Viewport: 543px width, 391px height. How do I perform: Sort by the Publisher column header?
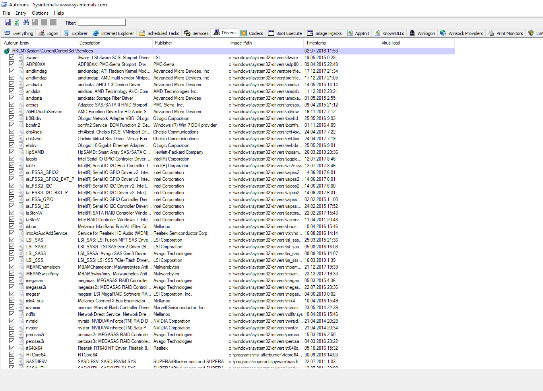(190, 43)
